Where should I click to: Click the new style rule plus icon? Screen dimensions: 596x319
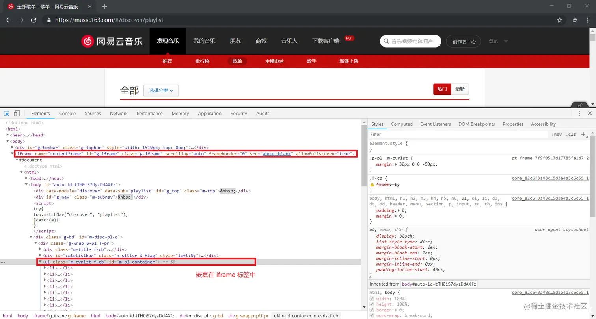coord(583,134)
